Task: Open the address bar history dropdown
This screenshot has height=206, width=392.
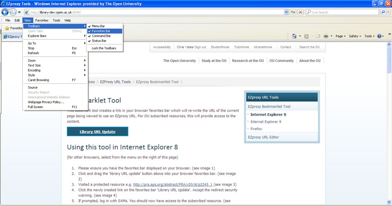Action: click(286, 12)
